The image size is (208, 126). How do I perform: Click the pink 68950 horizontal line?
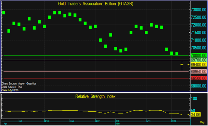coord(96,72)
